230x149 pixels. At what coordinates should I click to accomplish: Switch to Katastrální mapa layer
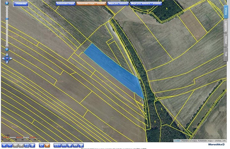pos(65,4)
